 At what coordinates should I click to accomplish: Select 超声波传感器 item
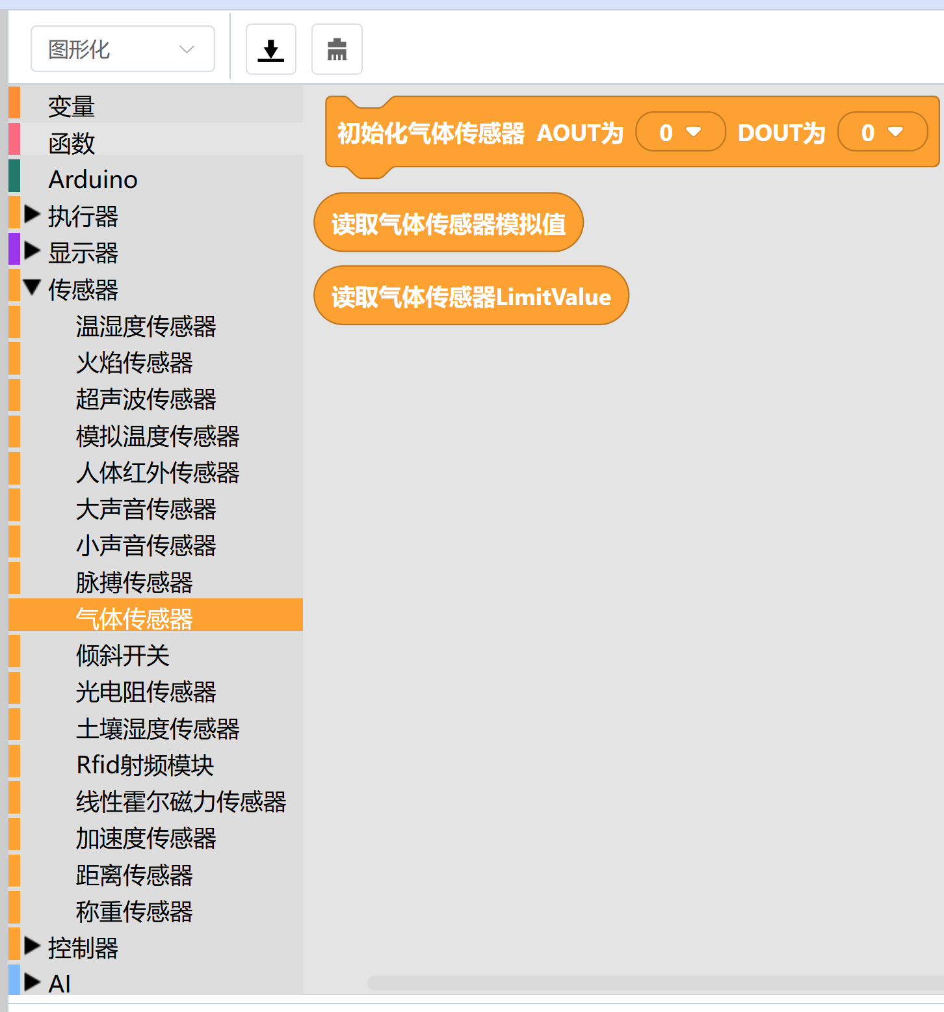coord(146,399)
